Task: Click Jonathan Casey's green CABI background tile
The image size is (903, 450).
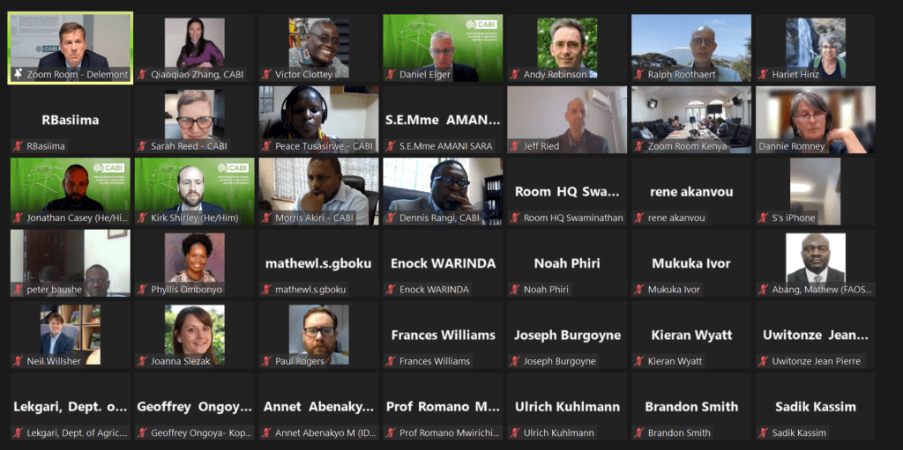Action: [x=71, y=192]
